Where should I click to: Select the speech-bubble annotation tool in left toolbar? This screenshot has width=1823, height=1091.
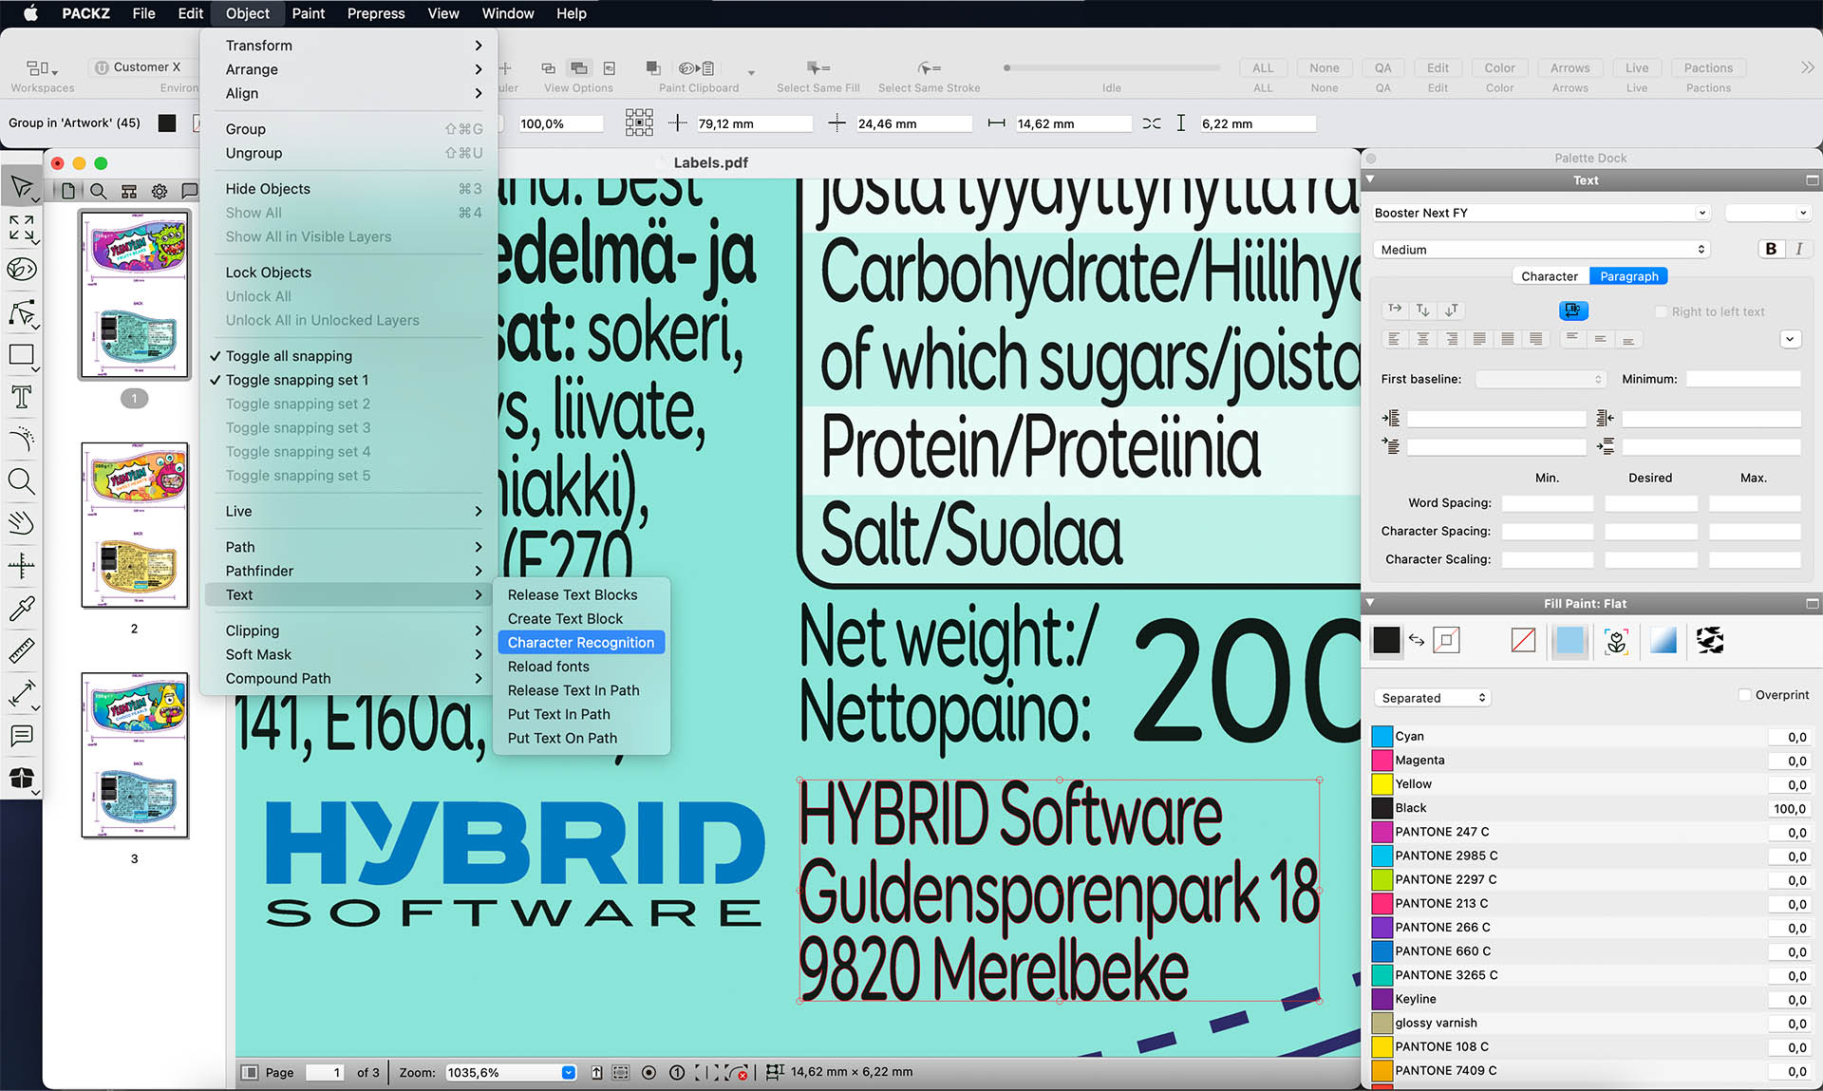pos(21,736)
